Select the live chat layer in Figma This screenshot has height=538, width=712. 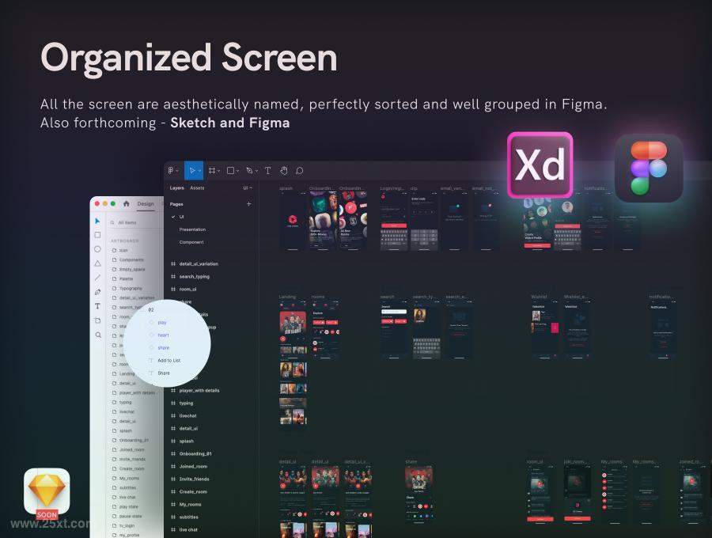coord(188,530)
